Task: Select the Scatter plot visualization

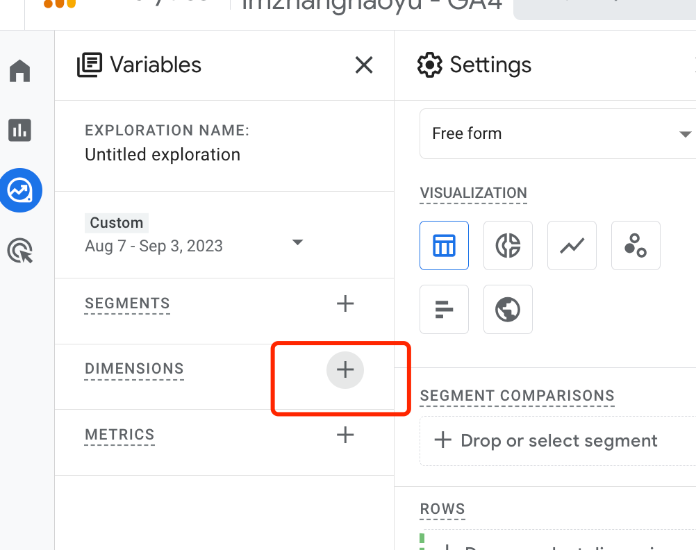Action: click(636, 245)
